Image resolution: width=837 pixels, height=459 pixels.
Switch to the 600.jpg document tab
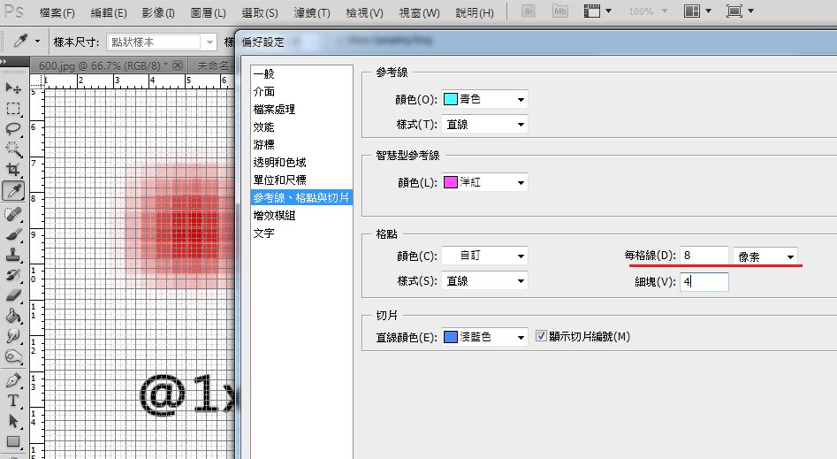coord(107,65)
